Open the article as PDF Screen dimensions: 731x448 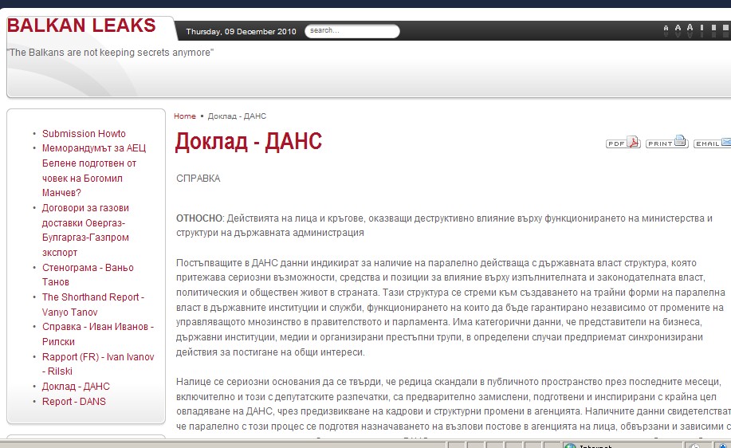[623, 143]
